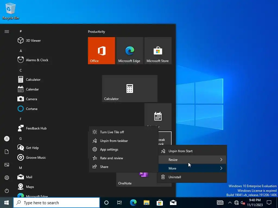Click the Power button in Start

click(7, 191)
